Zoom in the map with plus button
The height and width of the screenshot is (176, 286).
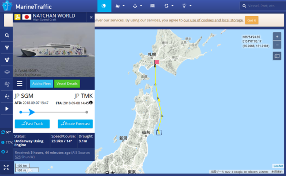(277, 37)
